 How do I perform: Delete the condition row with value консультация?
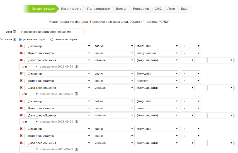pyautogui.click(x=21, y=53)
